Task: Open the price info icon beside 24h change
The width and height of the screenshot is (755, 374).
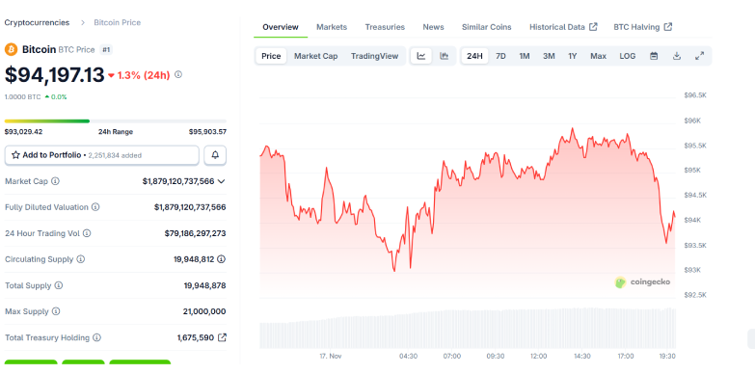Action: point(178,74)
